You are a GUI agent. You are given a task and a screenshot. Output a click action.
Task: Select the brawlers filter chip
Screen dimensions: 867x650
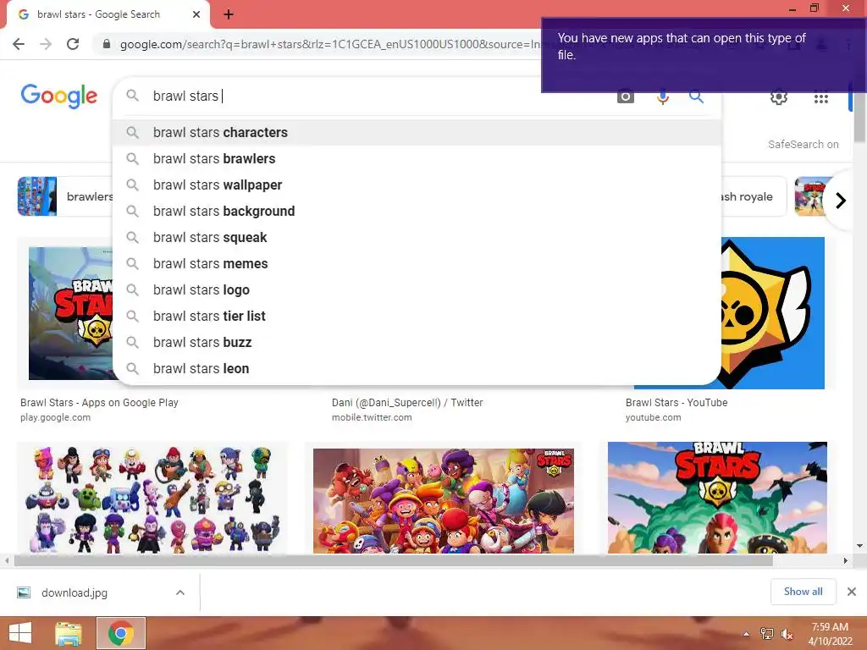tap(65, 196)
